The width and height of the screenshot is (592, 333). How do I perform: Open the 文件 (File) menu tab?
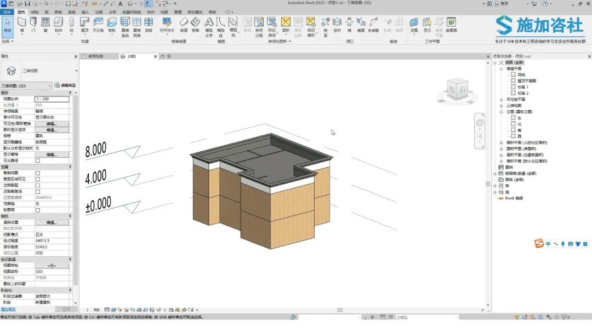pyautogui.click(x=7, y=12)
